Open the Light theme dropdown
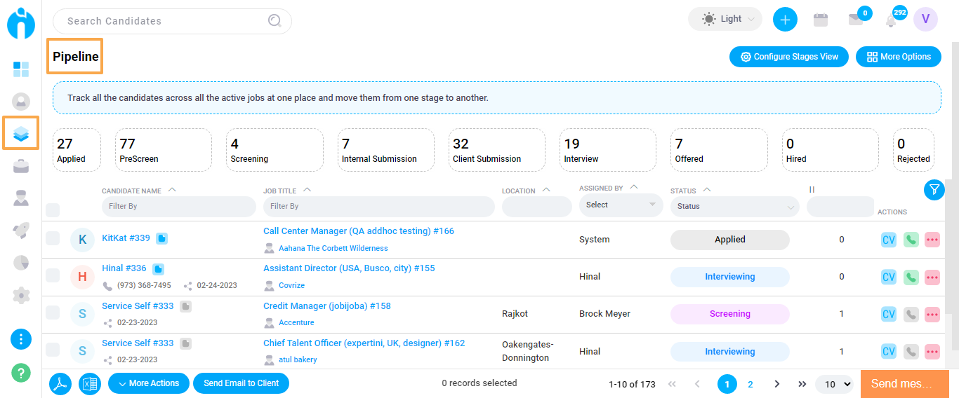The width and height of the screenshot is (959, 398). pyautogui.click(x=725, y=19)
